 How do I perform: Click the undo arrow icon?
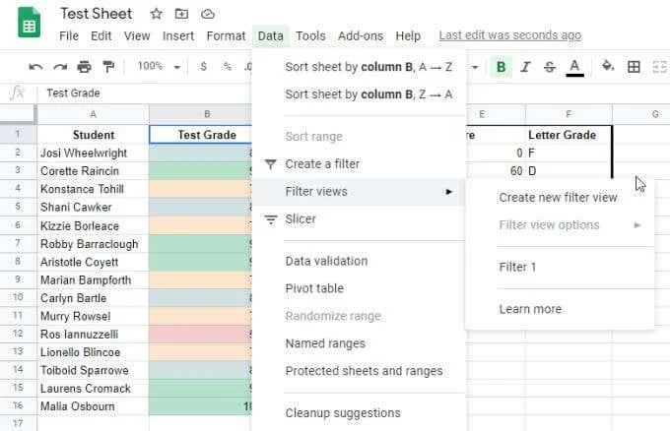(x=35, y=67)
